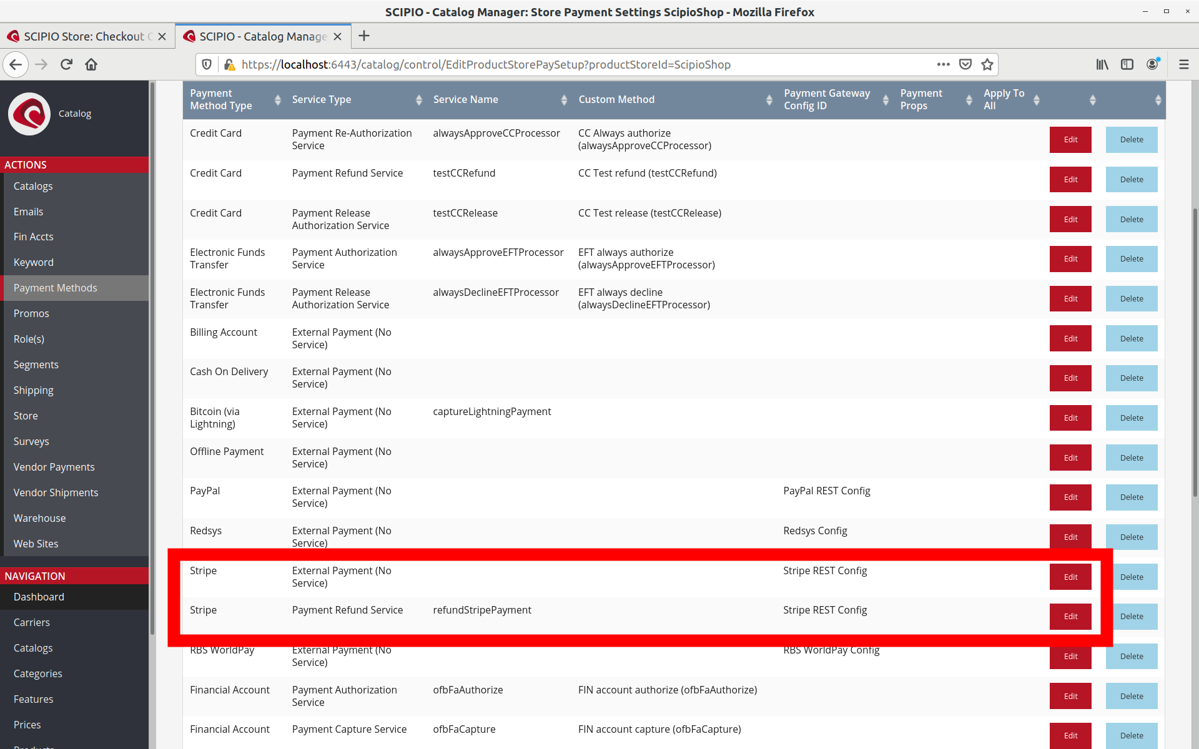Click the Save to Pocket icon
The width and height of the screenshot is (1199, 749).
point(965,64)
